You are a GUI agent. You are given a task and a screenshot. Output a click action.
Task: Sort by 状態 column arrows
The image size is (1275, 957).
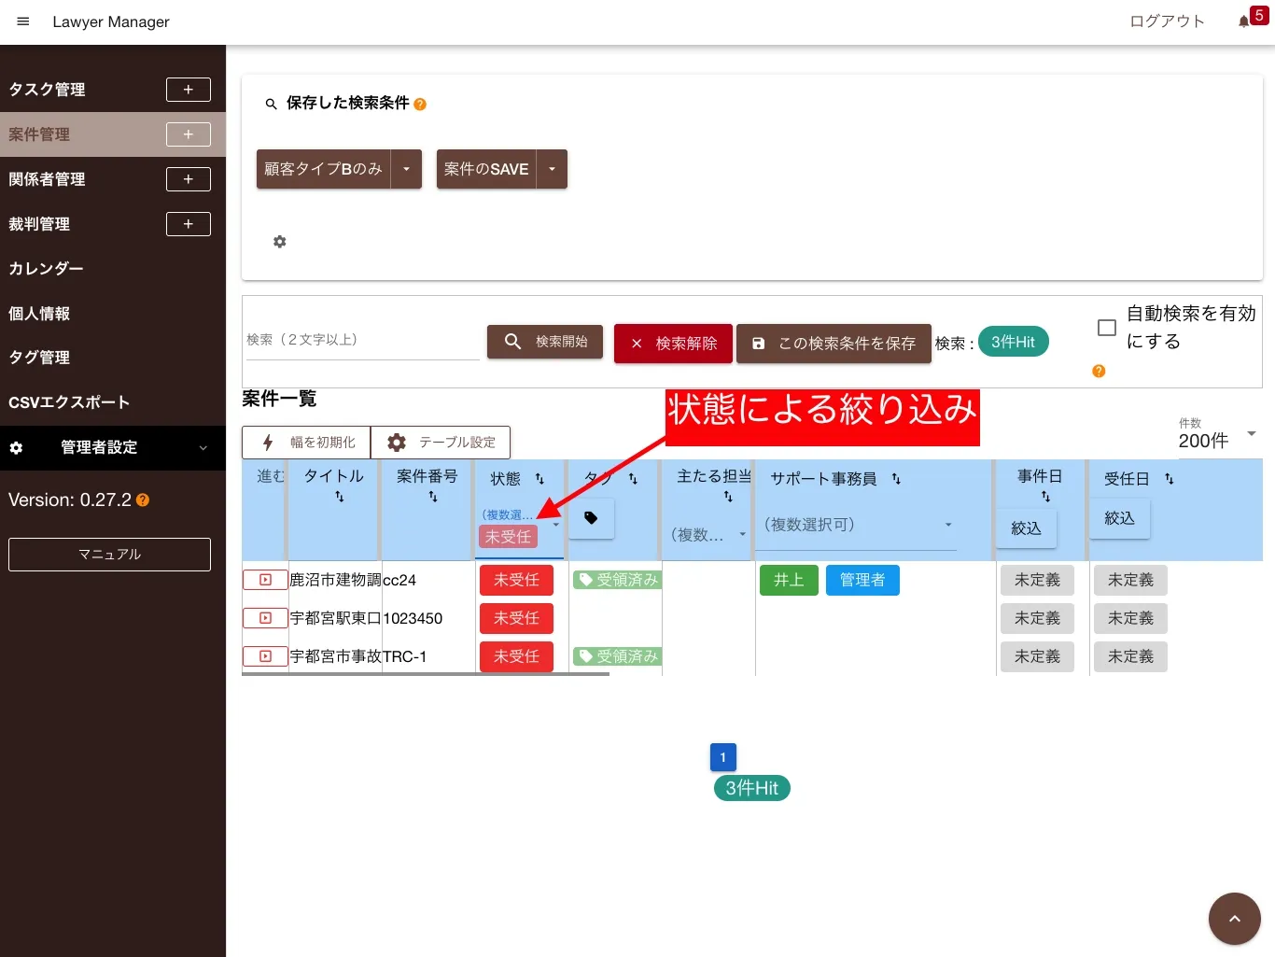point(539,479)
